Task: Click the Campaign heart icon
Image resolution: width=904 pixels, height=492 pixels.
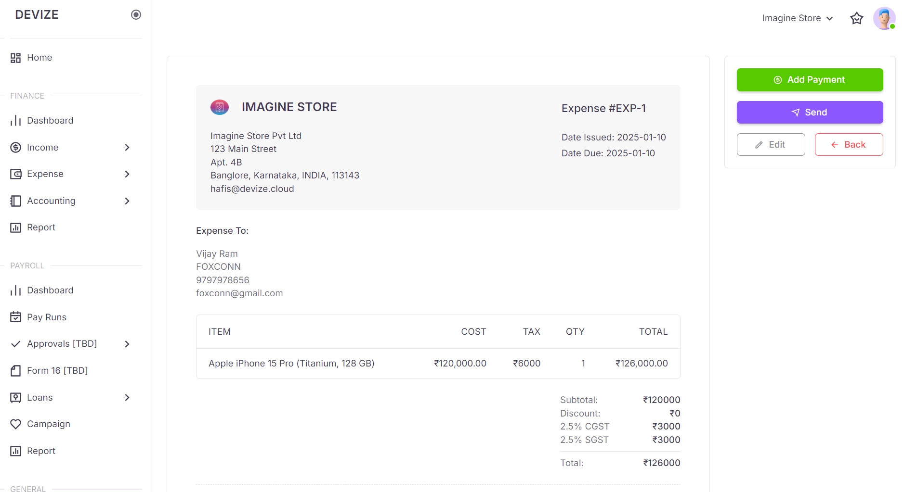Action: [16, 424]
